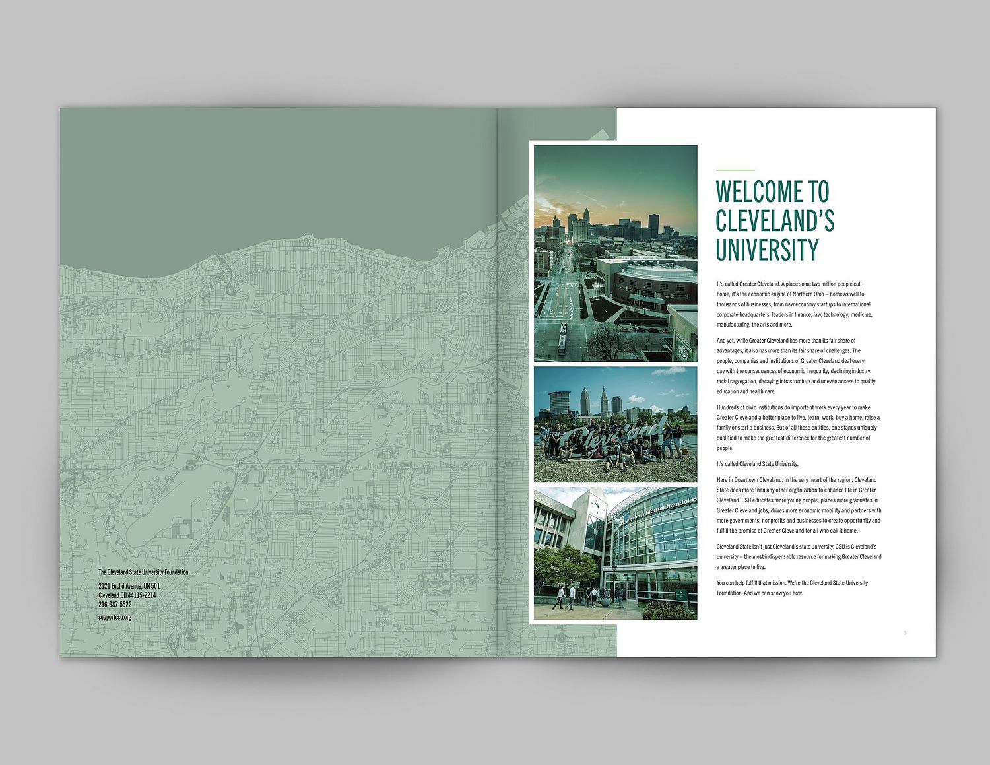
Task: Select the paragraph starting 'You can help fulfill'
Action: (x=792, y=587)
